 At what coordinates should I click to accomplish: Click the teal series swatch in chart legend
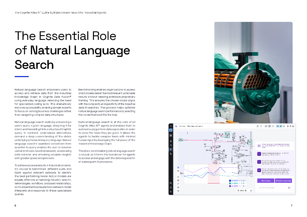click(x=230, y=183)
